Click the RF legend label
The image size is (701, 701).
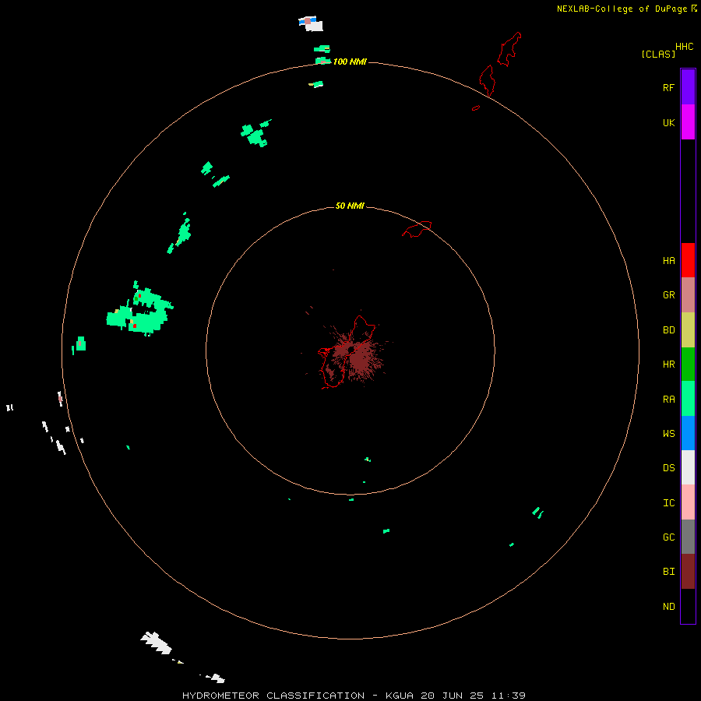(668, 87)
